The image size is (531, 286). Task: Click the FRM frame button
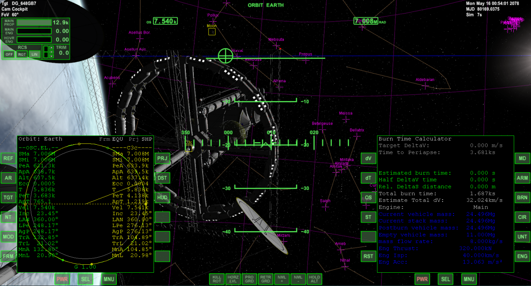8,256
